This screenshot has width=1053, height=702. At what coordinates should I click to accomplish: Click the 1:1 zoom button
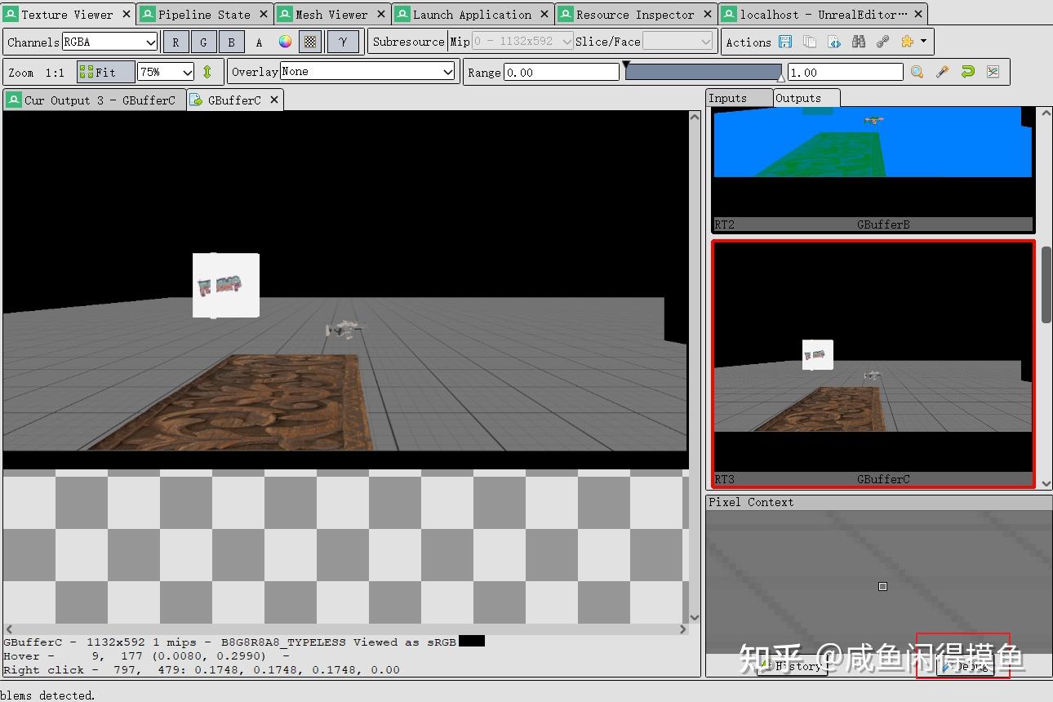(55, 72)
